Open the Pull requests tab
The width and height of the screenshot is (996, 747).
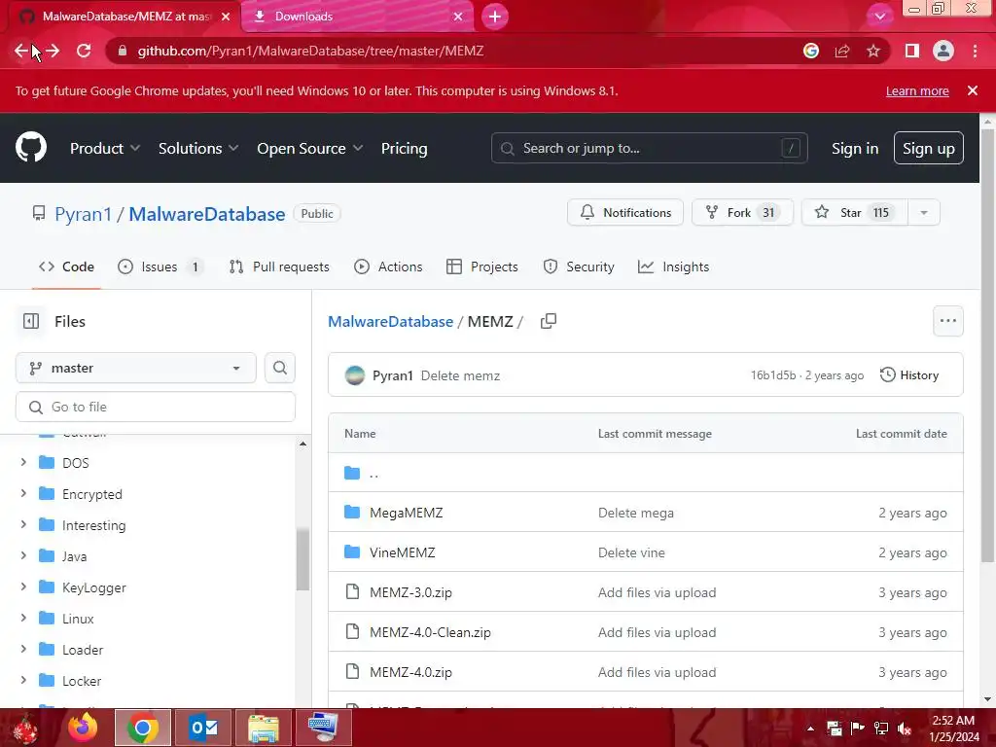pyautogui.click(x=279, y=267)
